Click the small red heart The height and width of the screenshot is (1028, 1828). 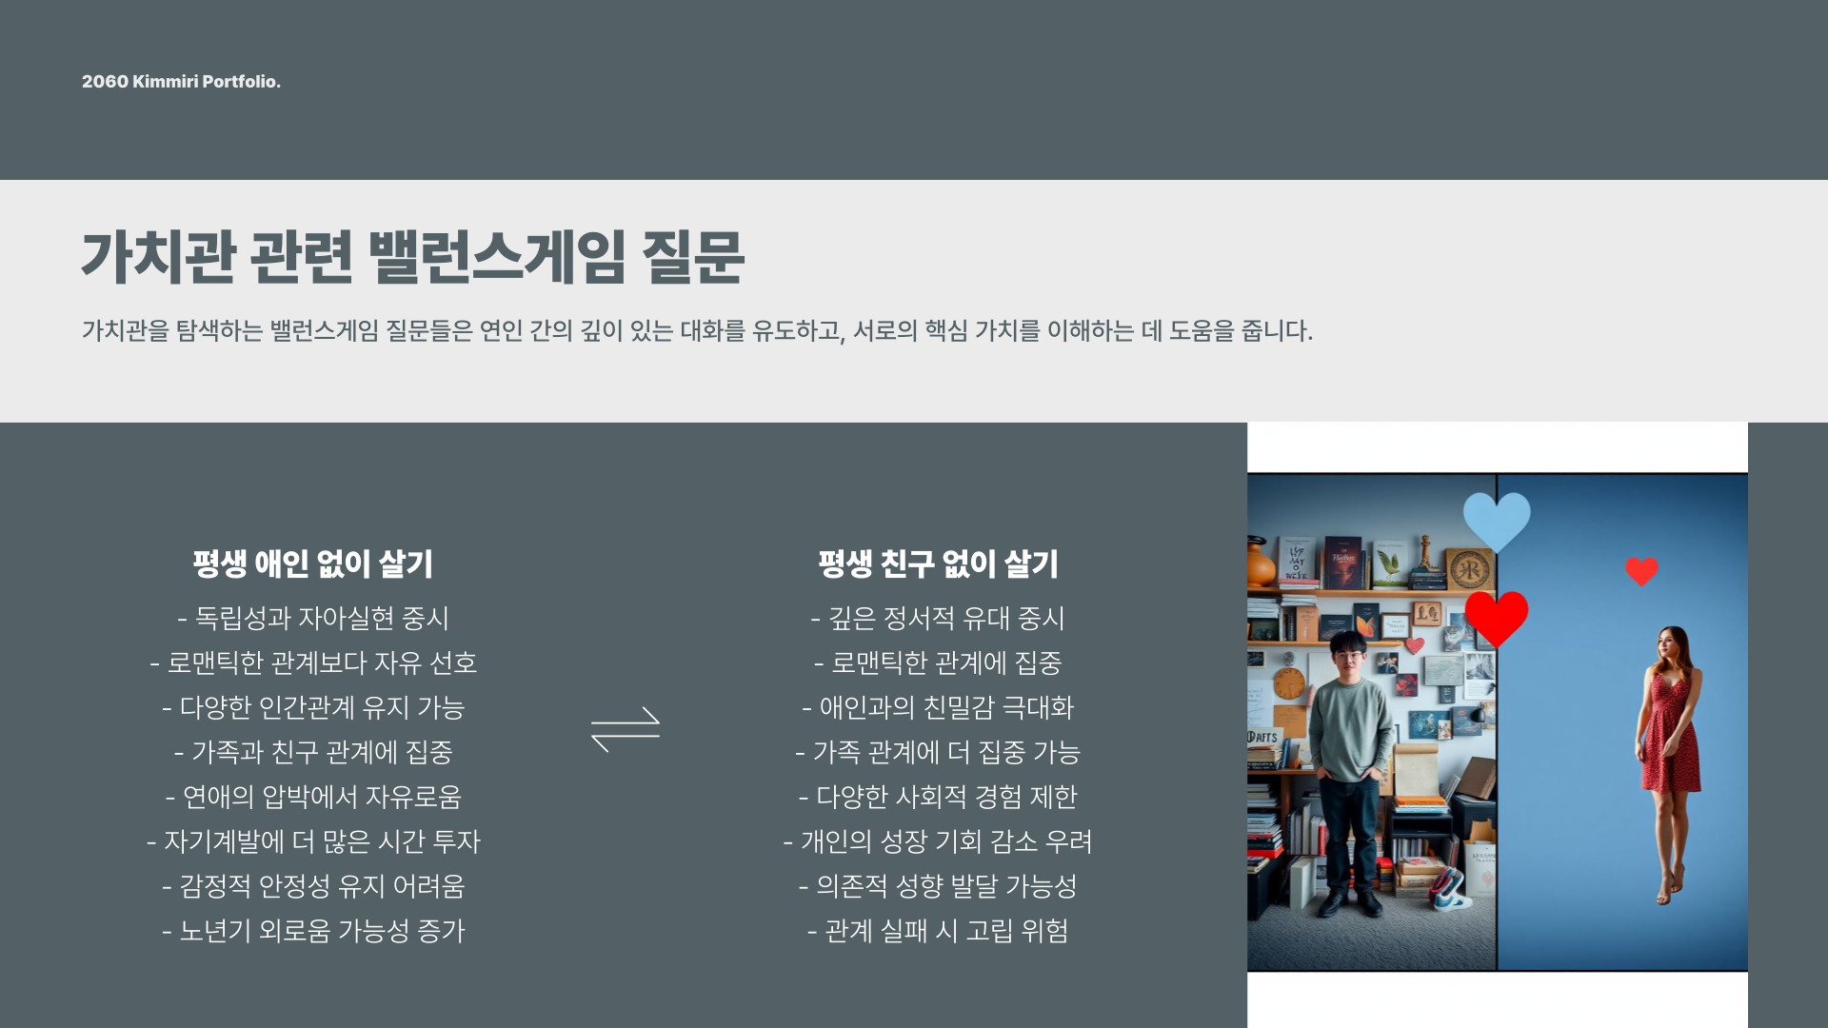1641,570
